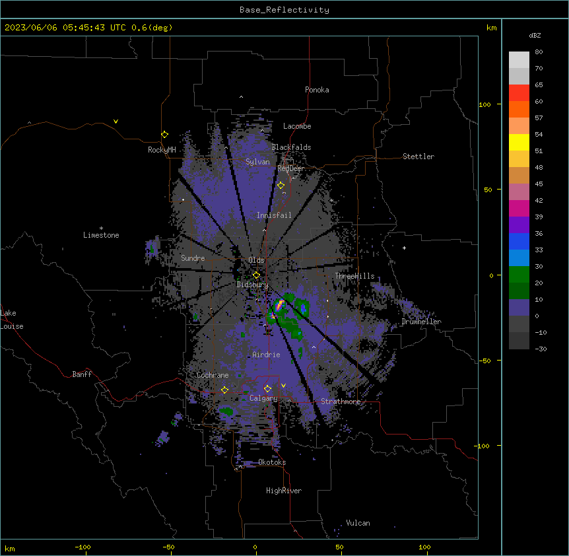Click the 65 value on the dBZ legend
Image resolution: width=569 pixels, height=556 pixels.
pyautogui.click(x=539, y=85)
